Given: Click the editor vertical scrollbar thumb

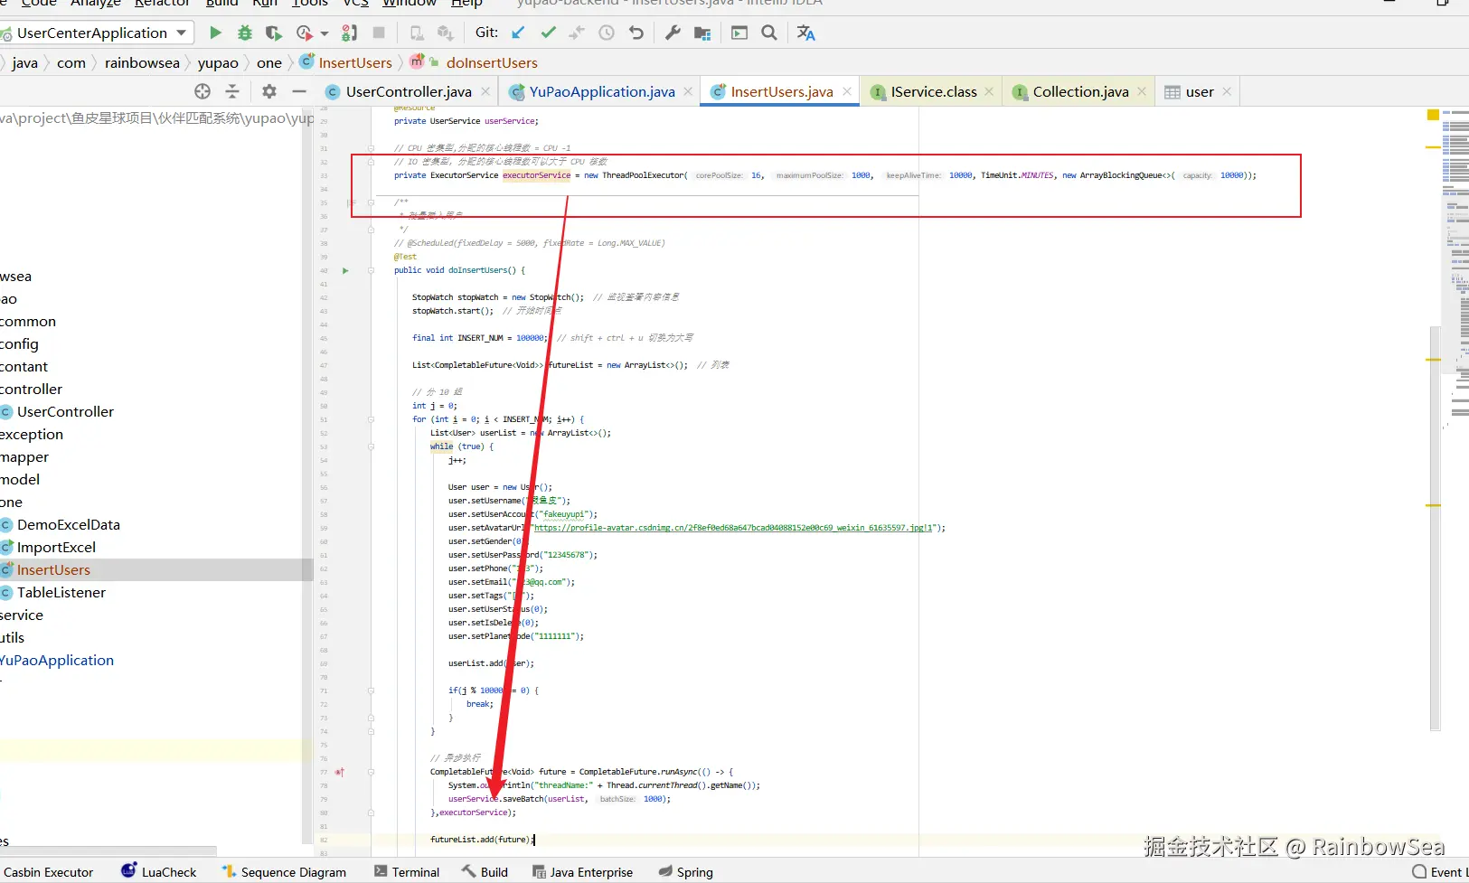Looking at the screenshot, I should (1435, 528).
